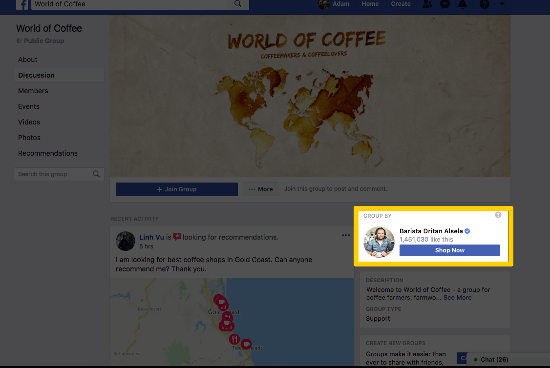Click the fork-and-knife restaurant pin on map
The width and height of the screenshot is (550, 368).
pyautogui.click(x=235, y=338)
